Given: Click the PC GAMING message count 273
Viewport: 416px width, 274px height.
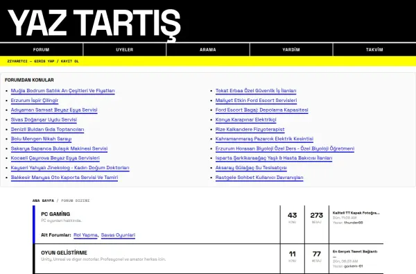Looking at the screenshot, I should point(317,215).
